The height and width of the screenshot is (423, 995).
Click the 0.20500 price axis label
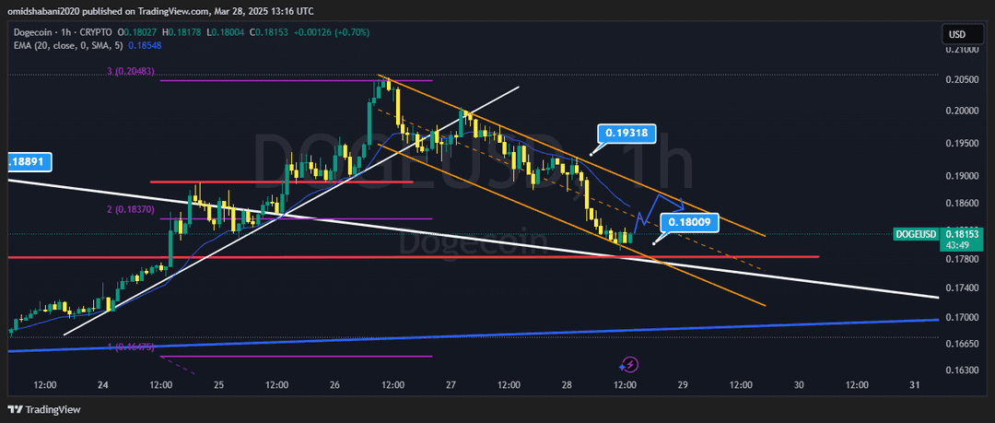(x=960, y=79)
